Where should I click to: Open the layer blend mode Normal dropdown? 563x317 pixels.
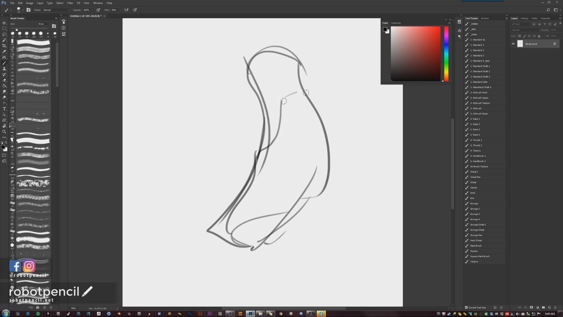[525, 30]
